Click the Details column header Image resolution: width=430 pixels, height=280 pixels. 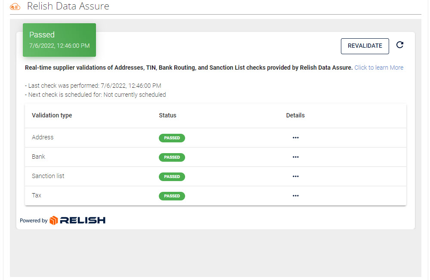coord(295,115)
